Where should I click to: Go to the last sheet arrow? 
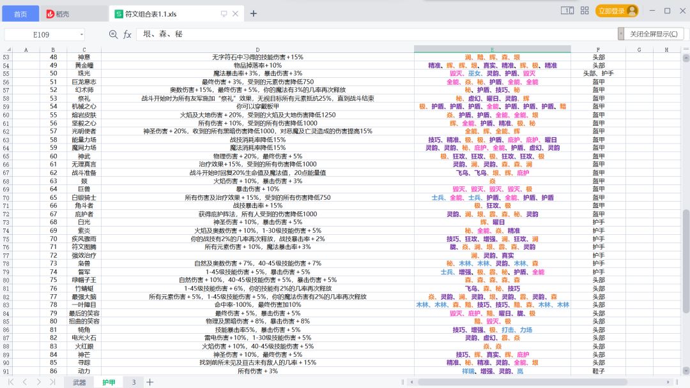[52, 382]
